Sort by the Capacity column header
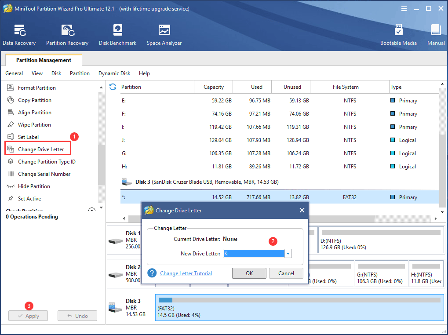 (x=213, y=87)
